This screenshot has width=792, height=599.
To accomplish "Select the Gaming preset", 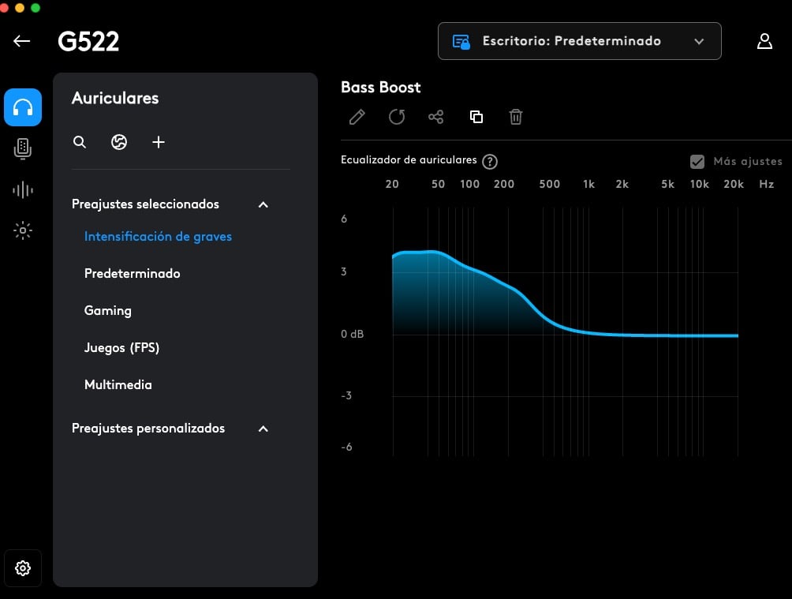I will coord(108,310).
